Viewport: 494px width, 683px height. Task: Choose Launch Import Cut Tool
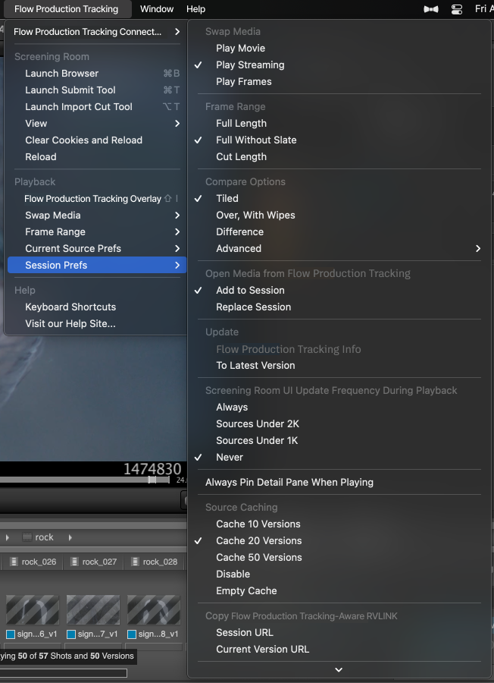pyautogui.click(x=96, y=107)
